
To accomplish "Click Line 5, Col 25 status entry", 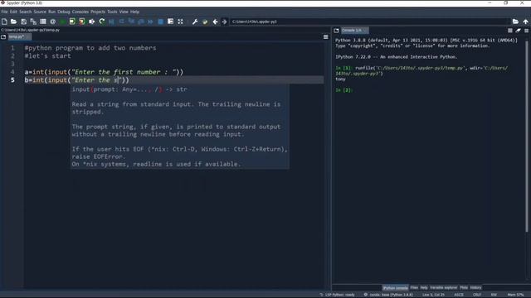I will pyautogui.click(x=433, y=295).
